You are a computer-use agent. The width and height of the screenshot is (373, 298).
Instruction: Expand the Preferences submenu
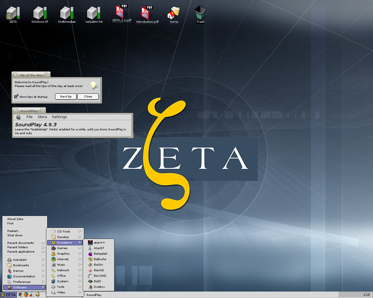pos(25,282)
